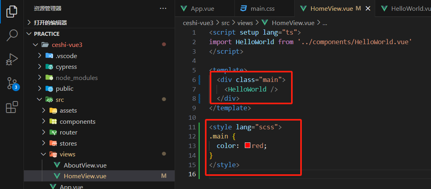Viewport: 431px width, 189px height.
Task: Switch to the HelloWorld.vue editor tab
Action: click(404, 8)
